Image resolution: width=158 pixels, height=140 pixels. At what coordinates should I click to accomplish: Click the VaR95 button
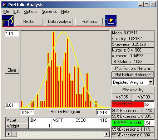tap(122, 97)
